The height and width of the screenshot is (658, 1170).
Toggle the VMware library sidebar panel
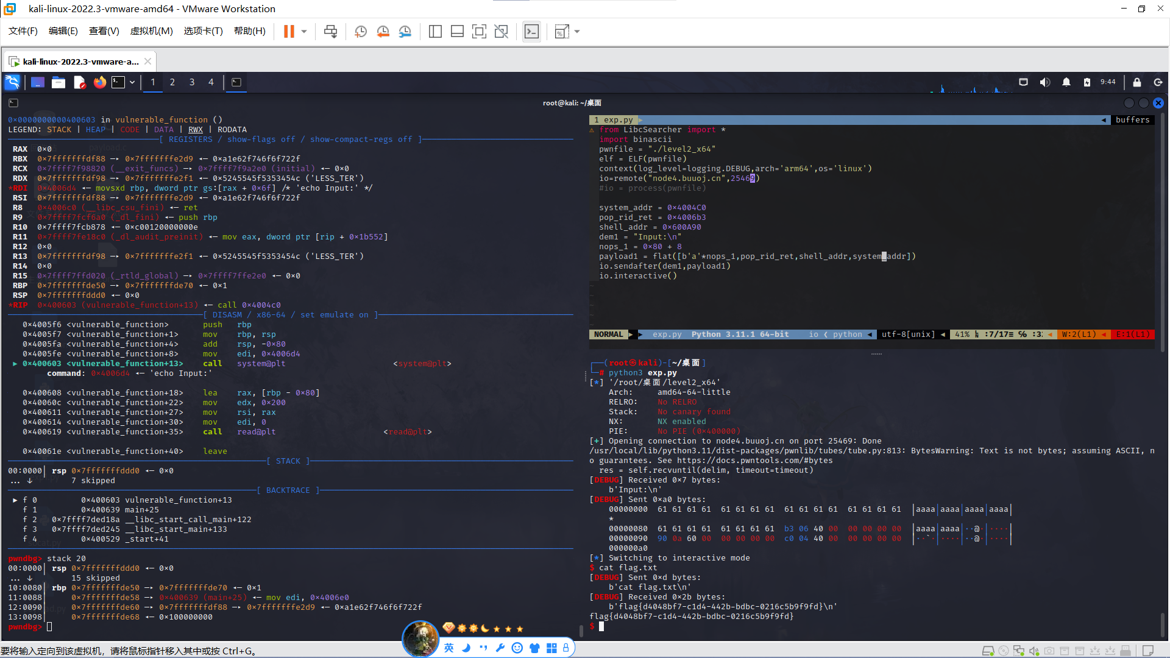[x=435, y=31]
